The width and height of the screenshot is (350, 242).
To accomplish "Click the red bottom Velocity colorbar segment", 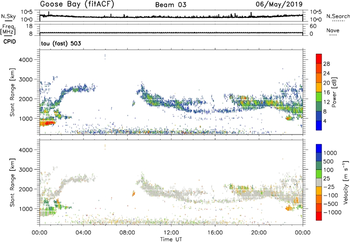I will click(x=319, y=216).
